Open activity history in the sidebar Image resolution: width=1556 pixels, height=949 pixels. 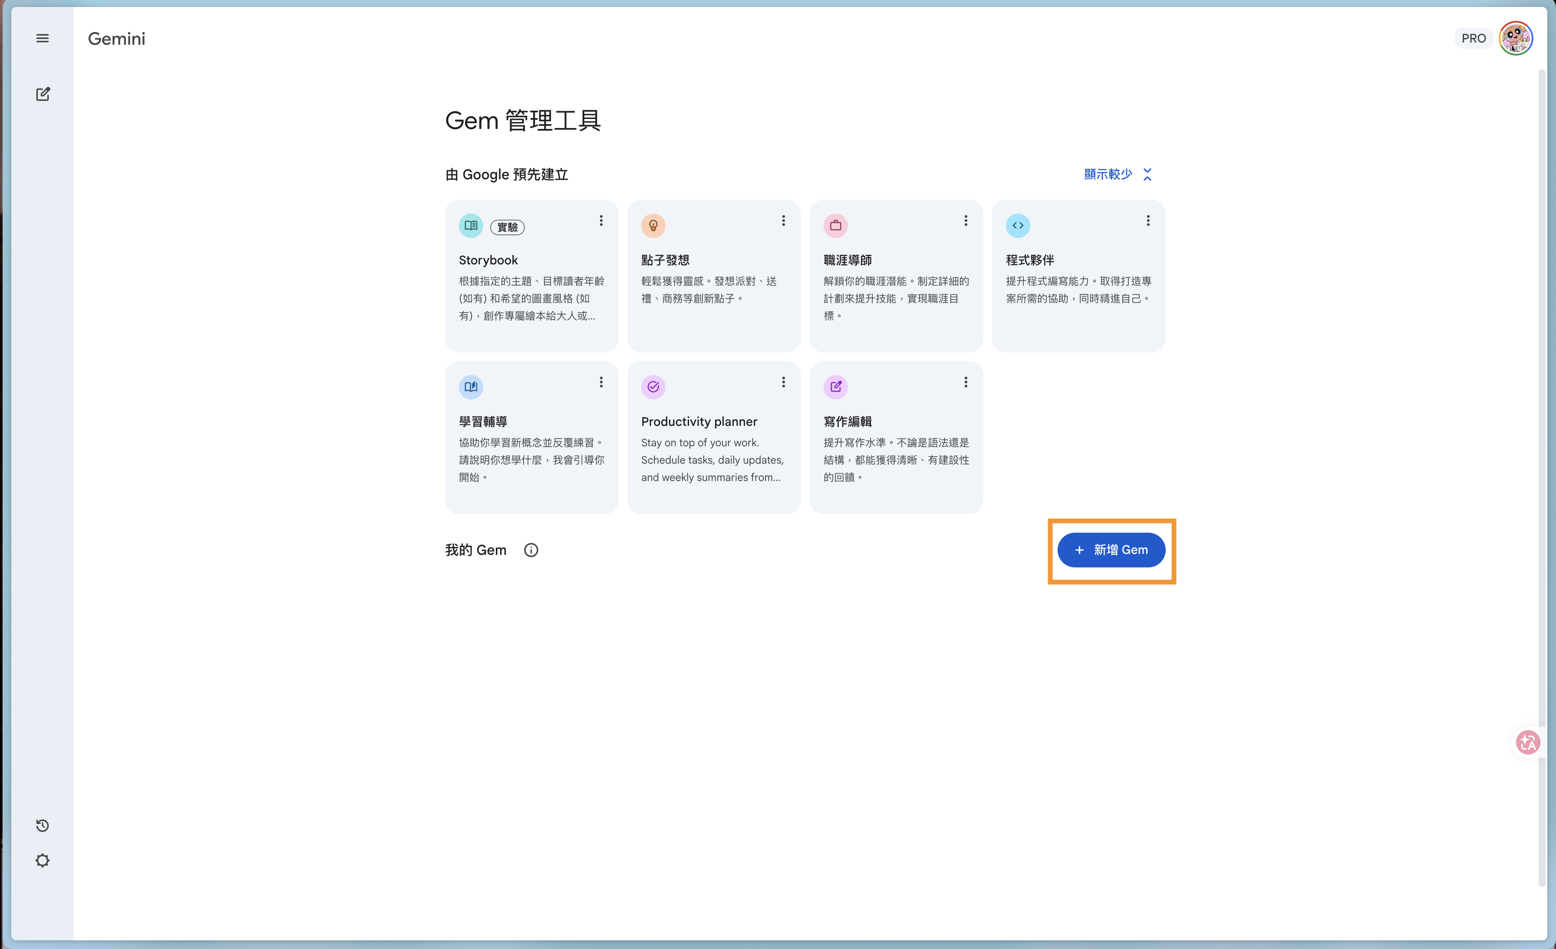click(x=42, y=825)
